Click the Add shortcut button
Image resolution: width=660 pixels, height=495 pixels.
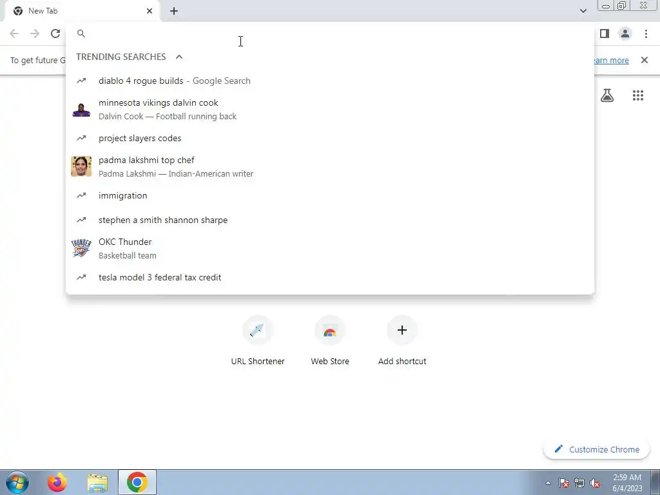pyautogui.click(x=402, y=340)
